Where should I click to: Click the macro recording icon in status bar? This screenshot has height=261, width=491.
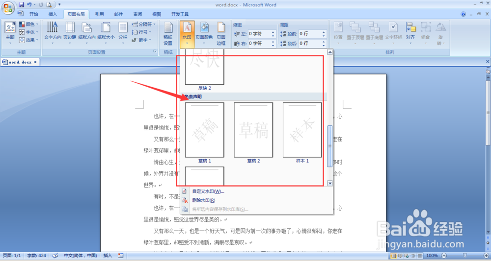click(121, 256)
